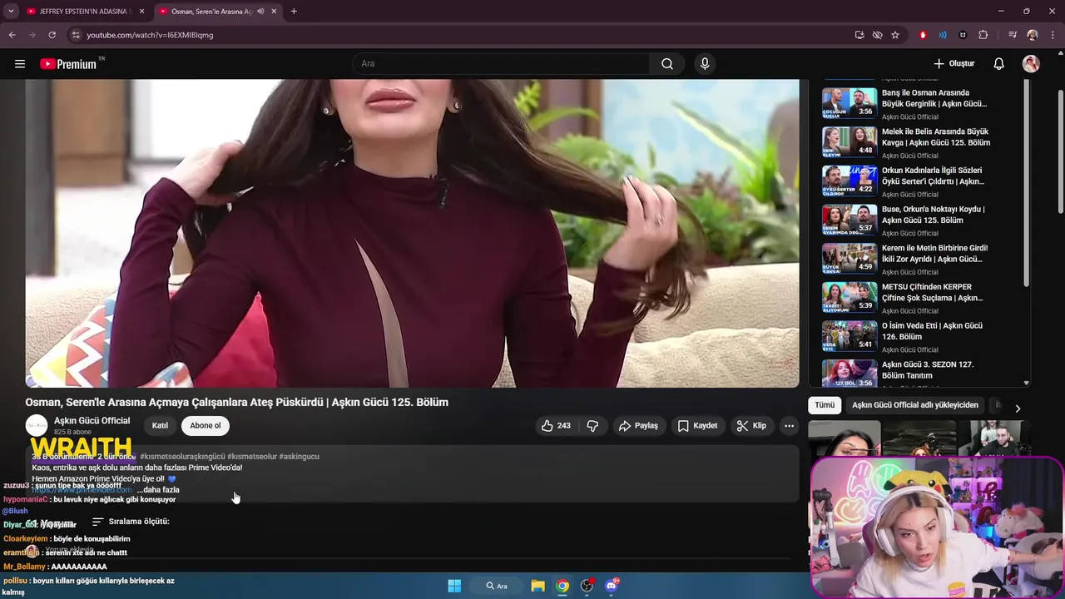This screenshot has height=599, width=1065.
Task: Open the media controls music note icon
Action: [x=1012, y=35]
